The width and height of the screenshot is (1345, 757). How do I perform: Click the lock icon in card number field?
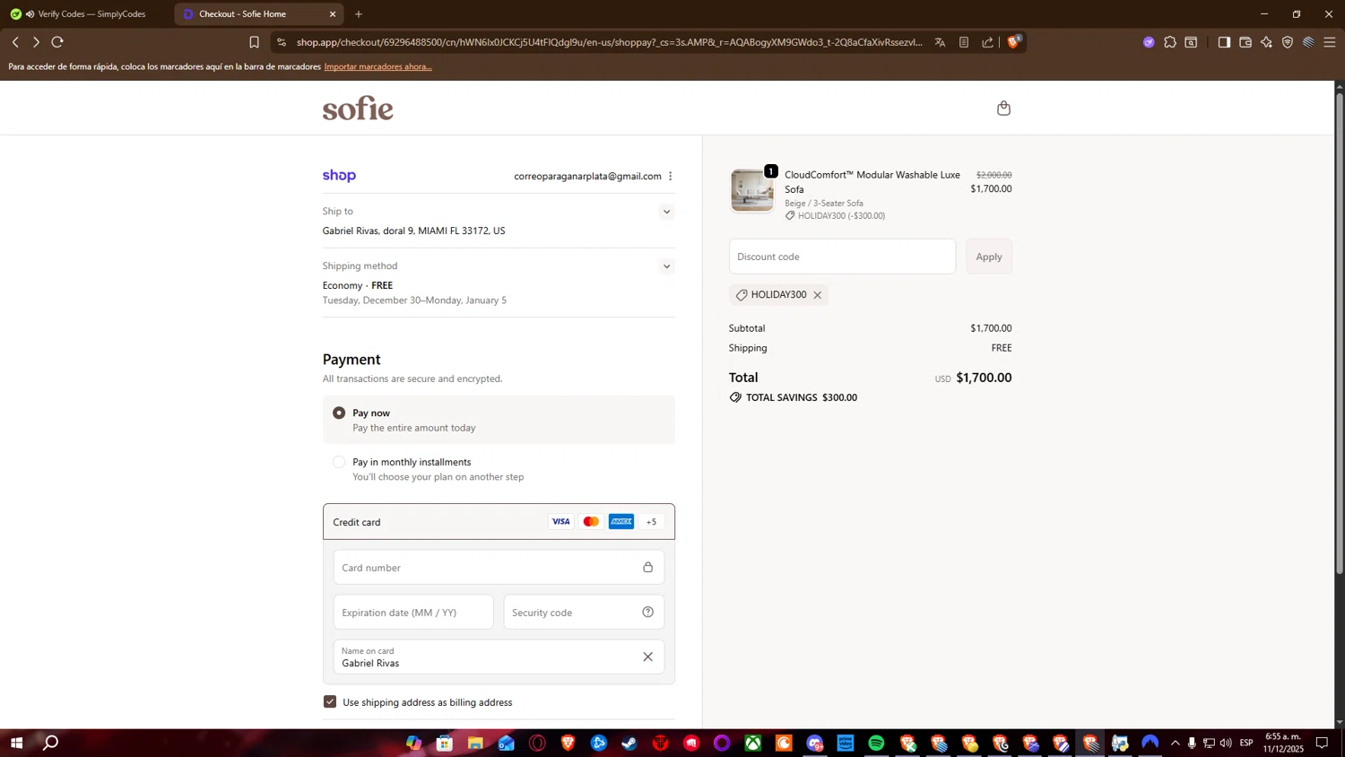tap(647, 567)
